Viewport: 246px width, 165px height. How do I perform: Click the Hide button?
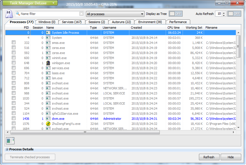[x=231, y=157]
